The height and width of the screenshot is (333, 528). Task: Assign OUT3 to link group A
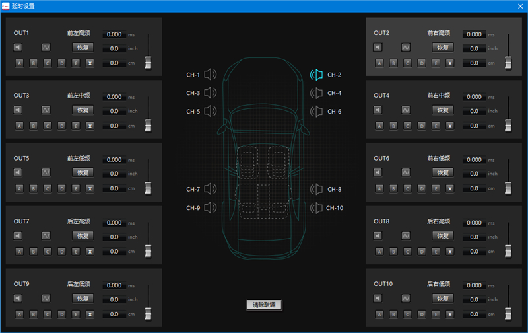(x=18, y=126)
